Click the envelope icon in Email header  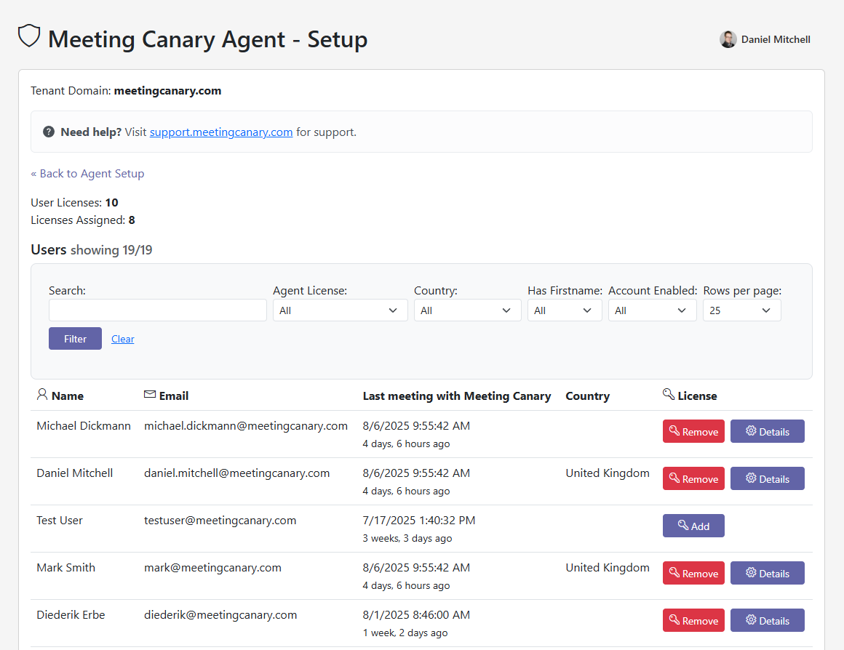(148, 394)
